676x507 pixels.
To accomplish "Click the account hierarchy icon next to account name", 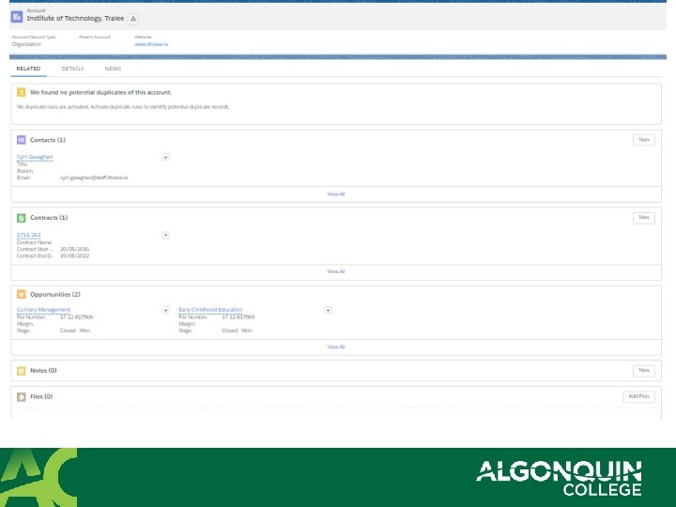I will (x=133, y=19).
